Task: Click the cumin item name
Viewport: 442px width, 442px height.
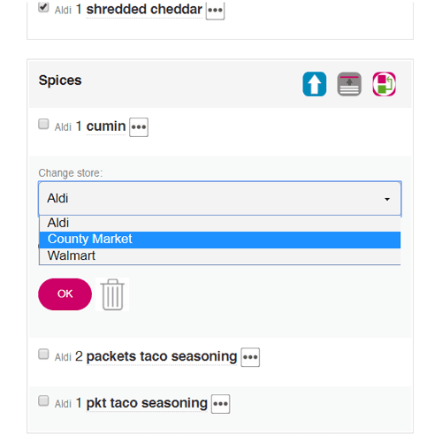Action: click(106, 126)
